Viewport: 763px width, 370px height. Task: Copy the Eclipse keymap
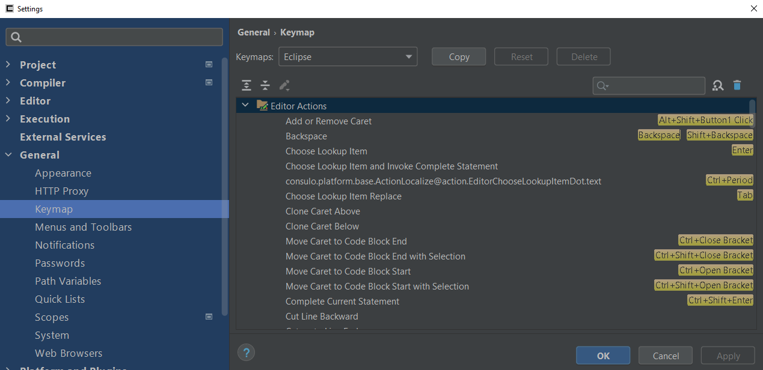458,56
